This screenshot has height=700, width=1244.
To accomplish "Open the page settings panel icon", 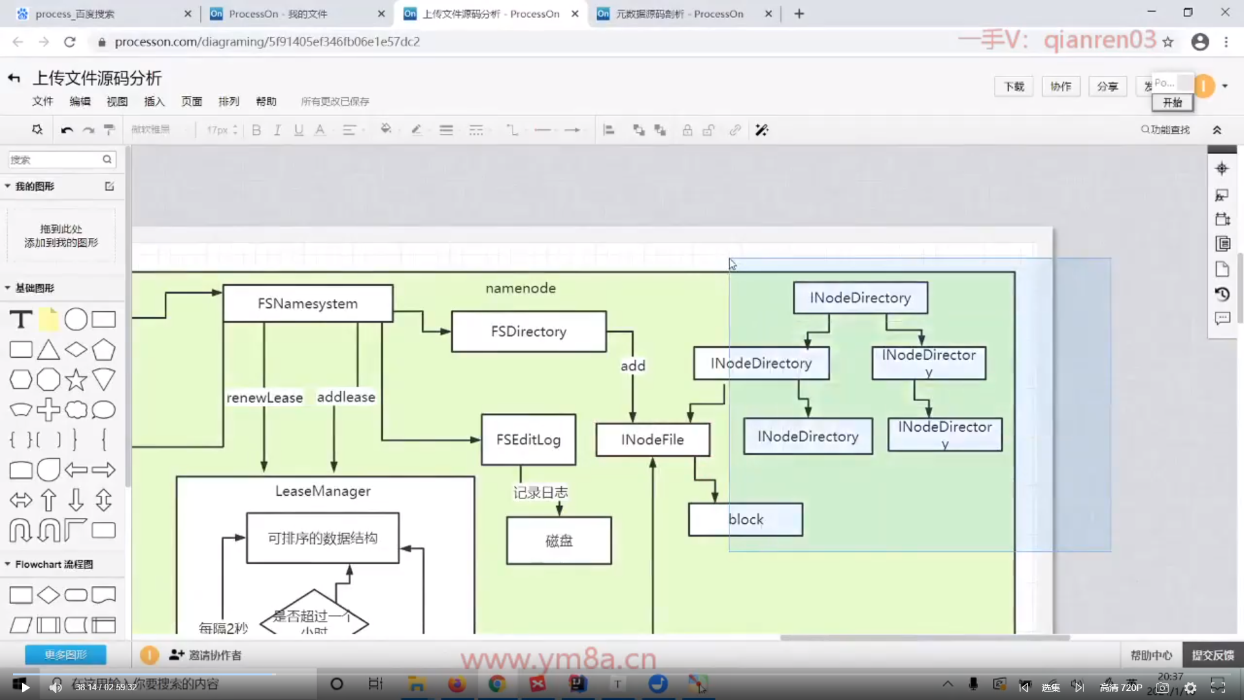I will pos(1222,269).
